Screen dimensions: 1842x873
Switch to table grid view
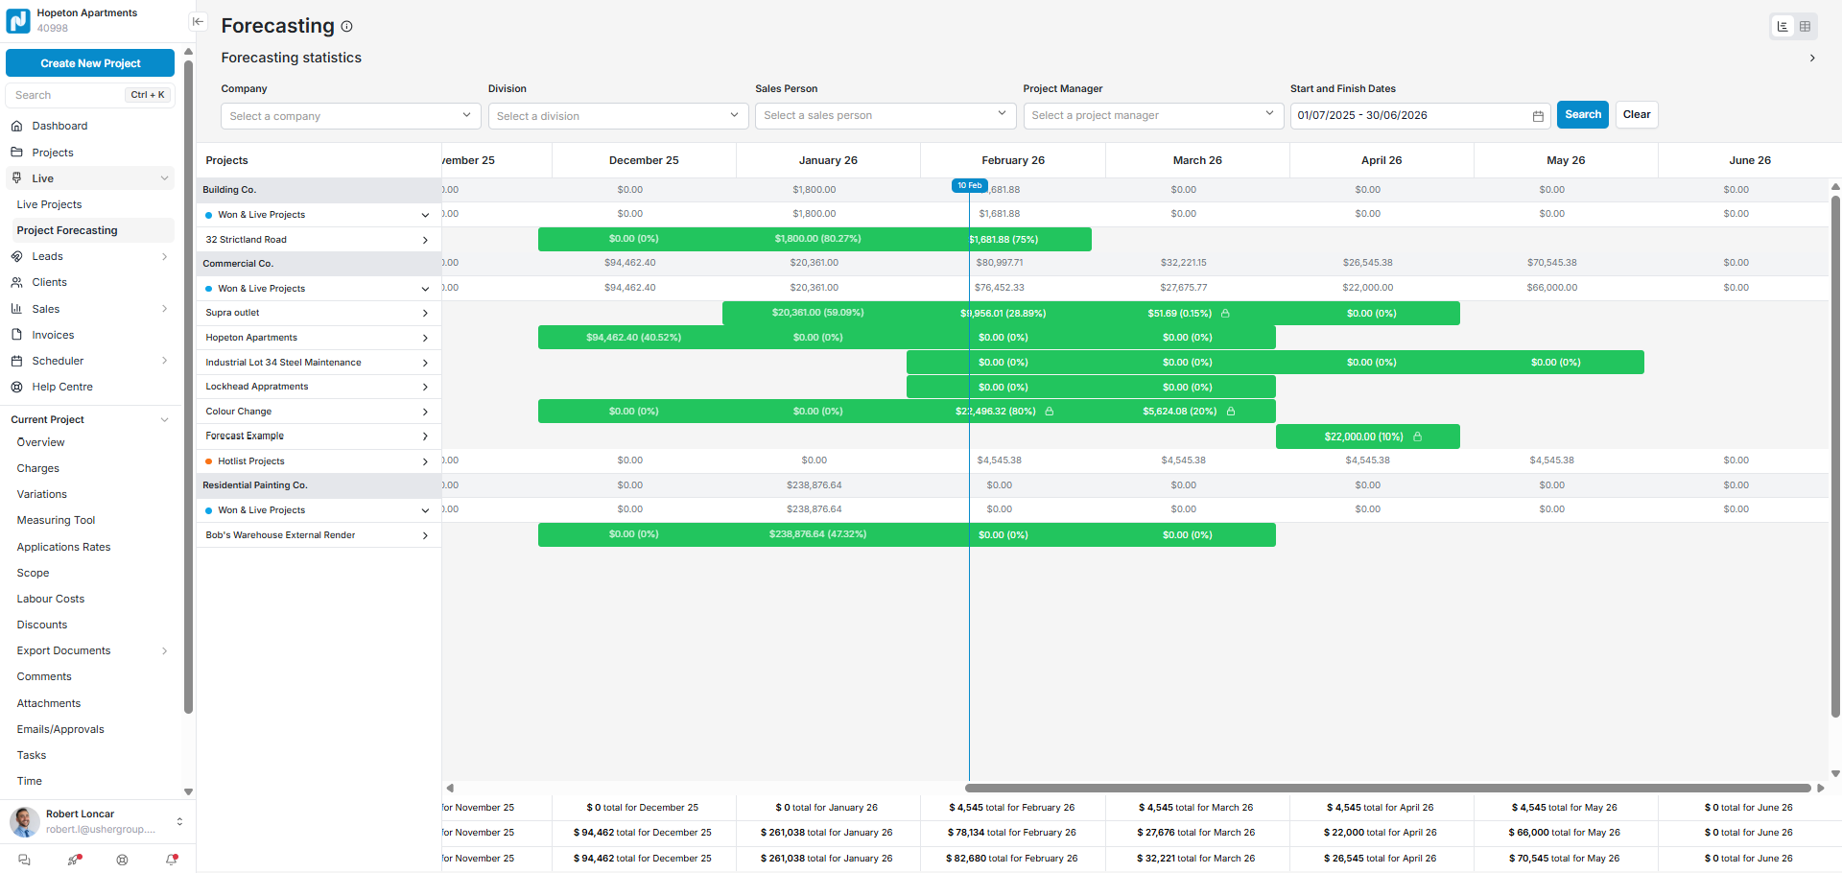tap(1805, 27)
